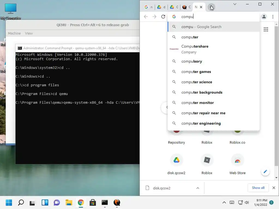Select the 'computer backgrounds' suggestion
This screenshot has width=279, height=209.
[x=214, y=92]
